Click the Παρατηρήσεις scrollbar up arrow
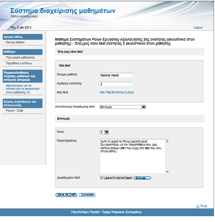The image size is (215, 222). point(167,141)
